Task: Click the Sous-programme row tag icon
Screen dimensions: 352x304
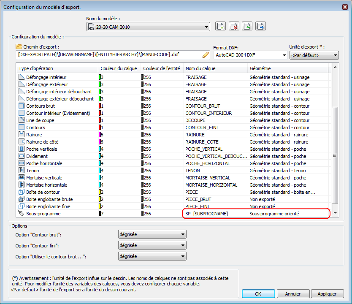Action: 22,214
